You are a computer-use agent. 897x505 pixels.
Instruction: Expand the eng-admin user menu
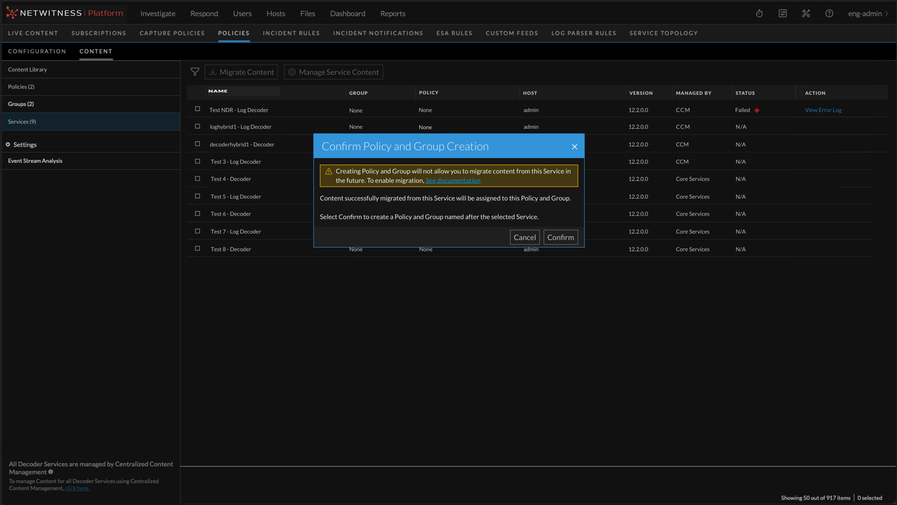[868, 13]
